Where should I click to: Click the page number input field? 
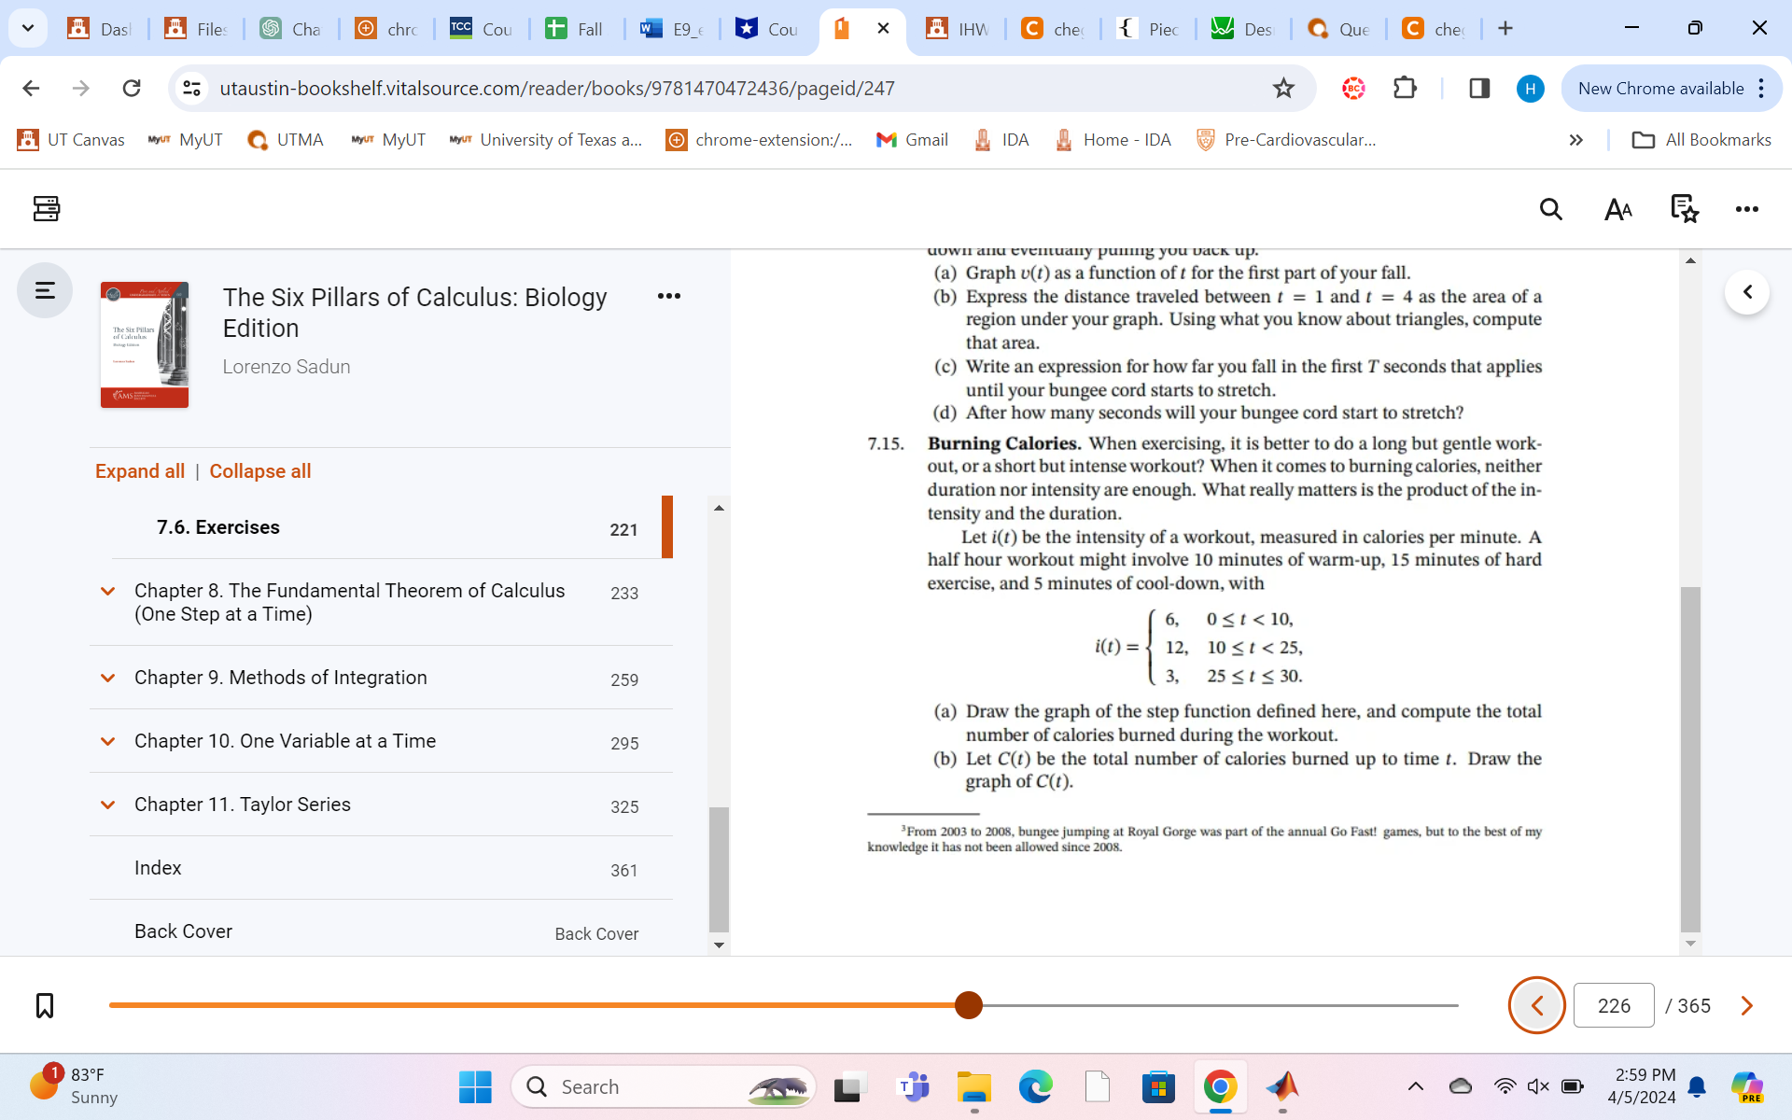pyautogui.click(x=1613, y=1005)
